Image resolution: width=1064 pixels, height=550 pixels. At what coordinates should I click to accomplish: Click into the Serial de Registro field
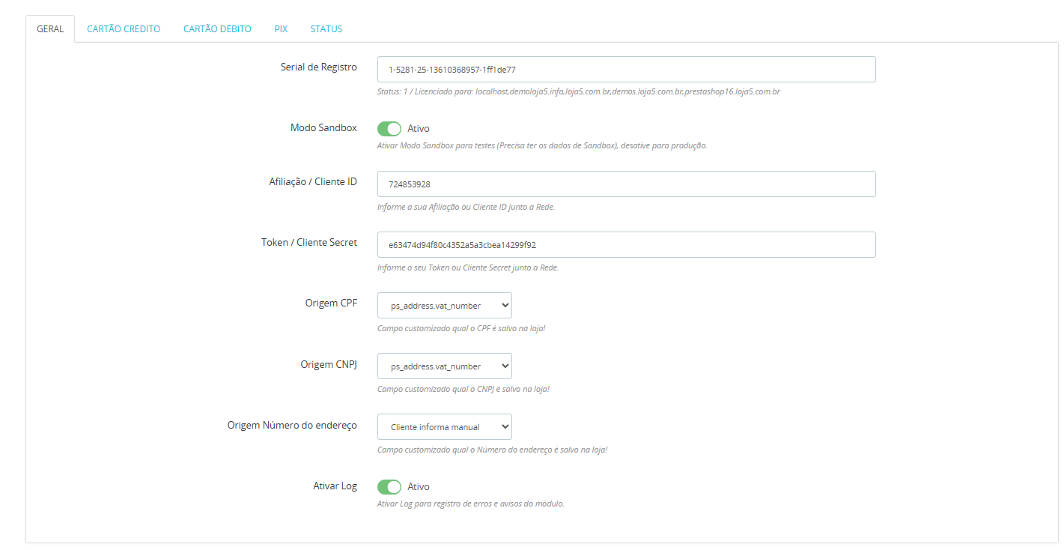click(626, 70)
